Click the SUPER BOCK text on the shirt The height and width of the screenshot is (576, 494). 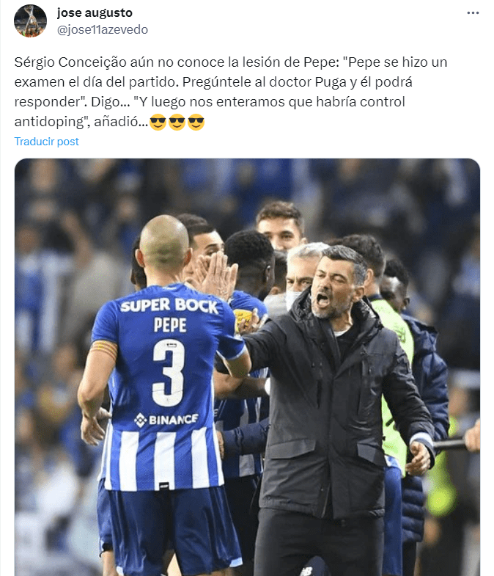pyautogui.click(x=169, y=306)
